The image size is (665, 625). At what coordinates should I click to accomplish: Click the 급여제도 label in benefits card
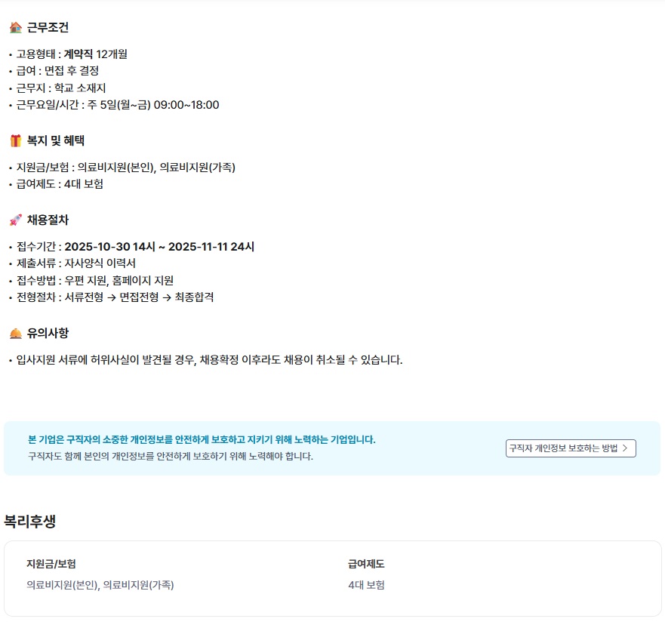(366, 564)
